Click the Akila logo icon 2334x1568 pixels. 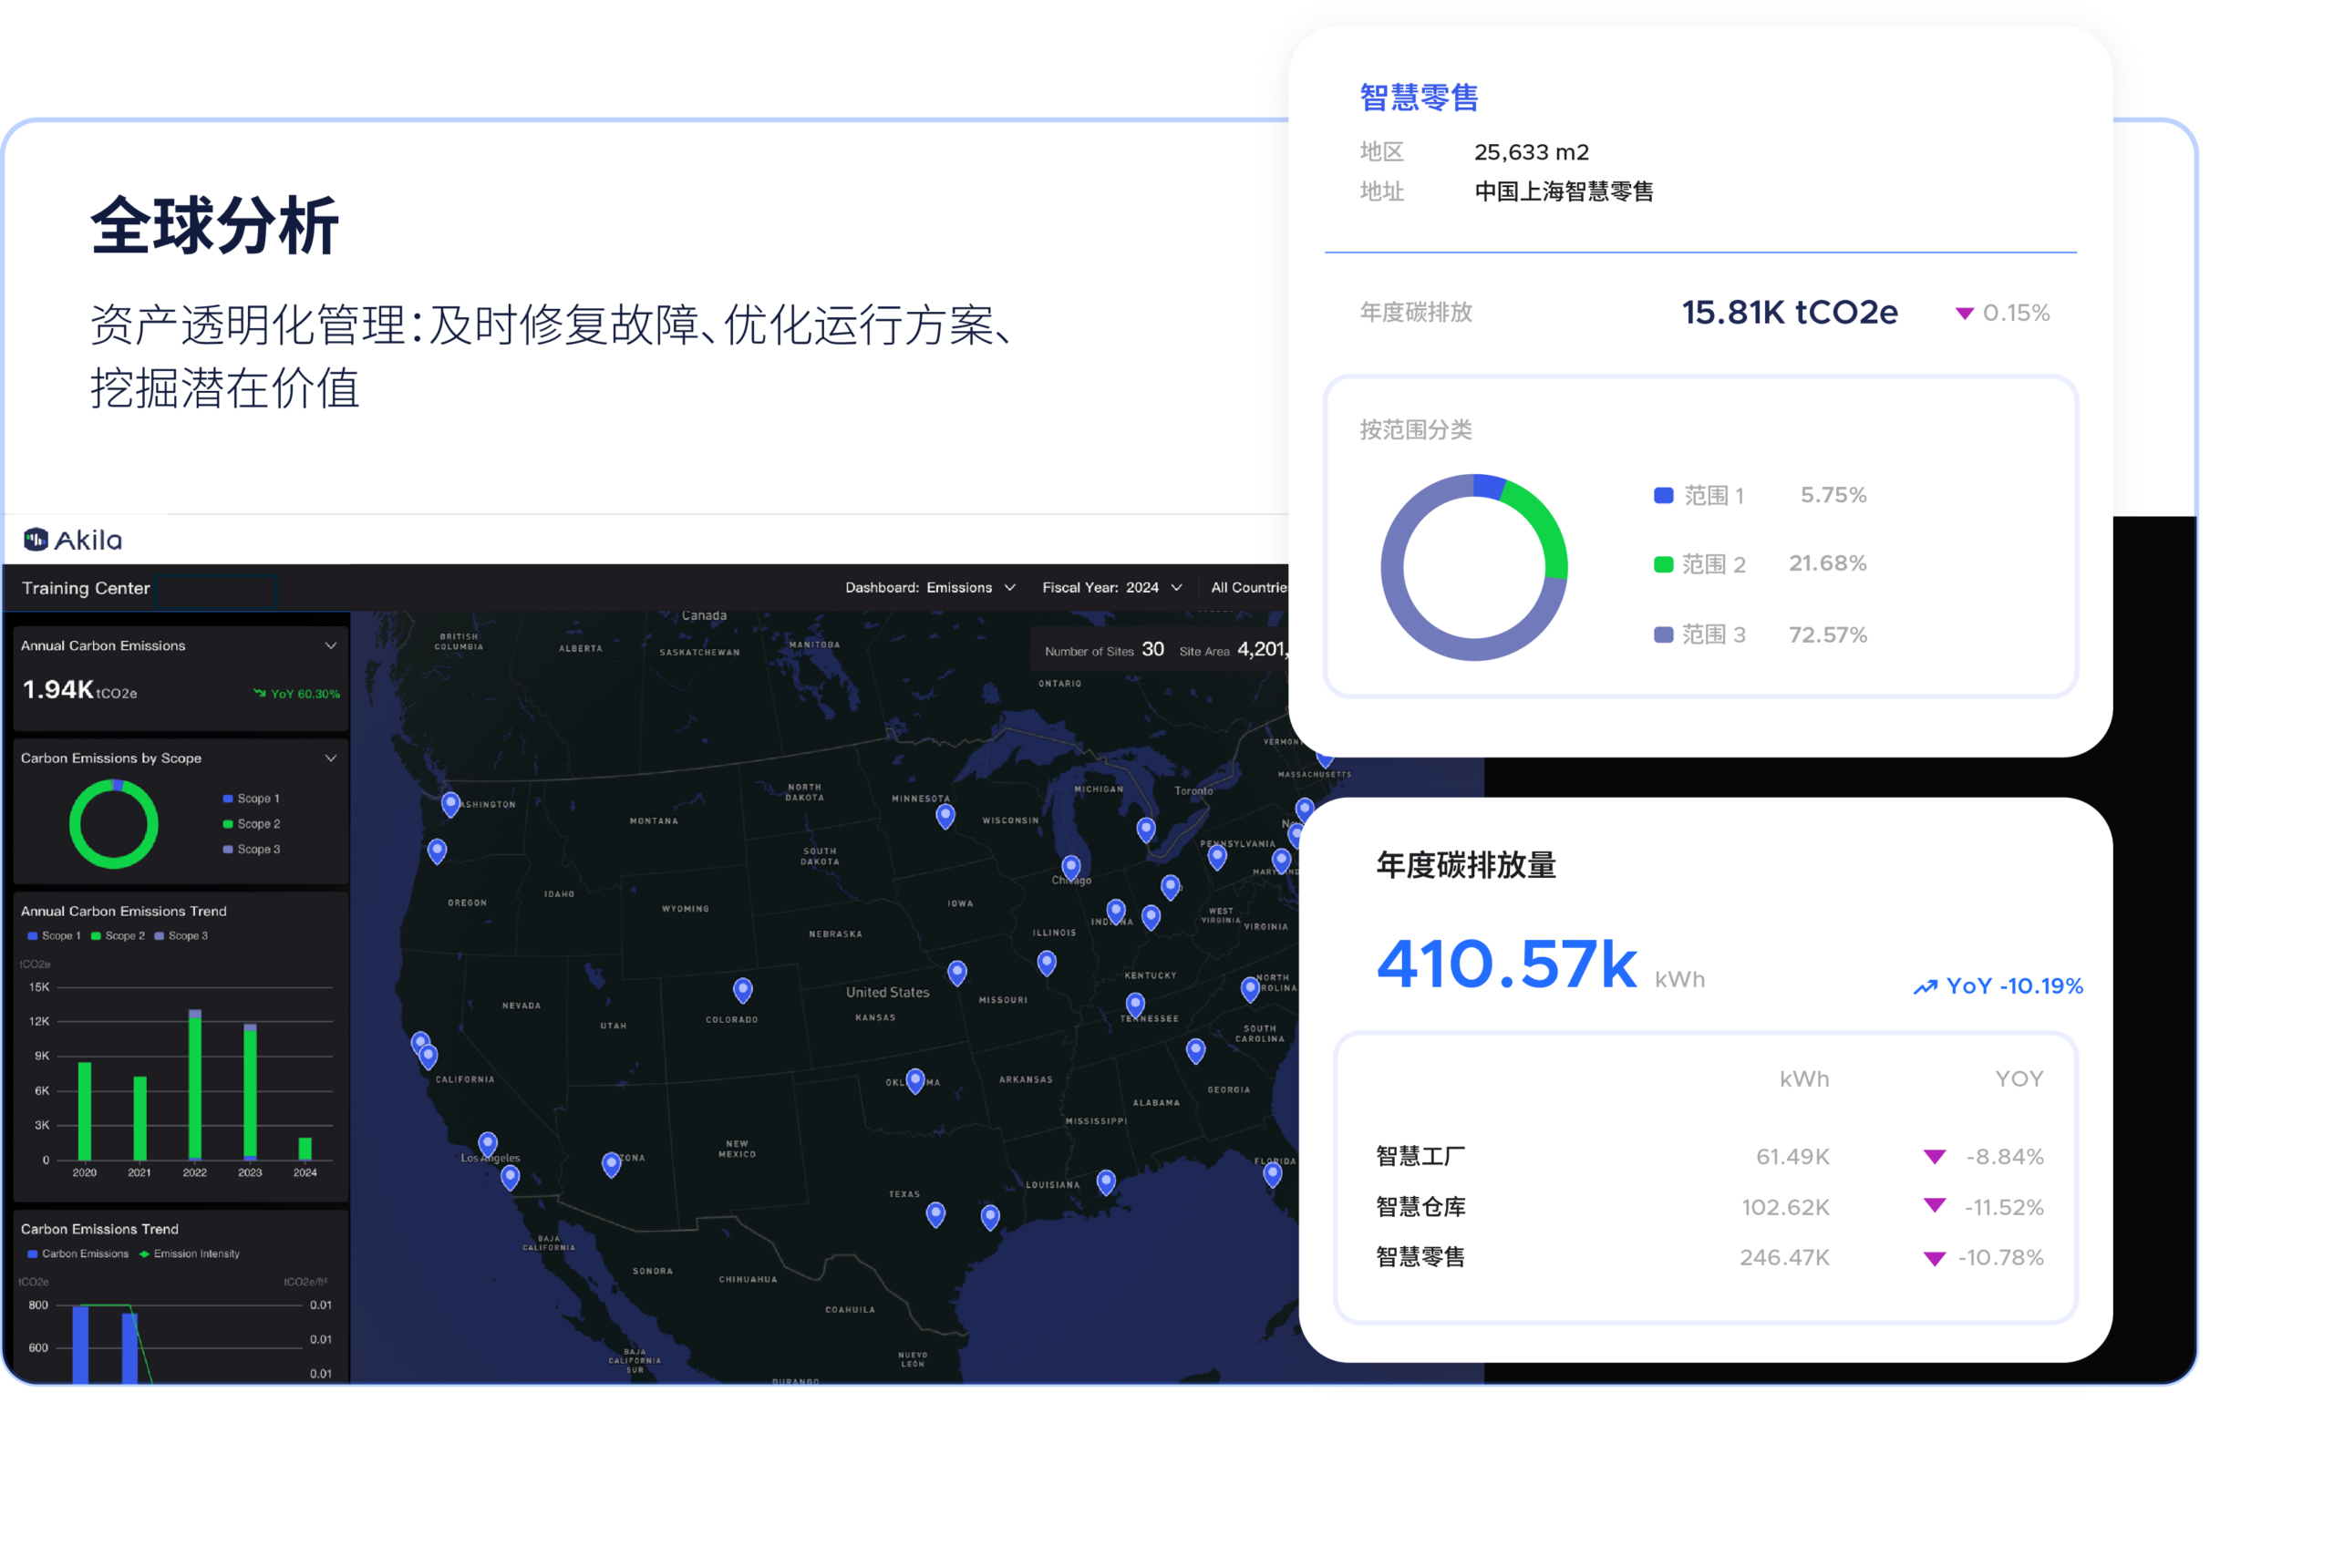(36, 538)
